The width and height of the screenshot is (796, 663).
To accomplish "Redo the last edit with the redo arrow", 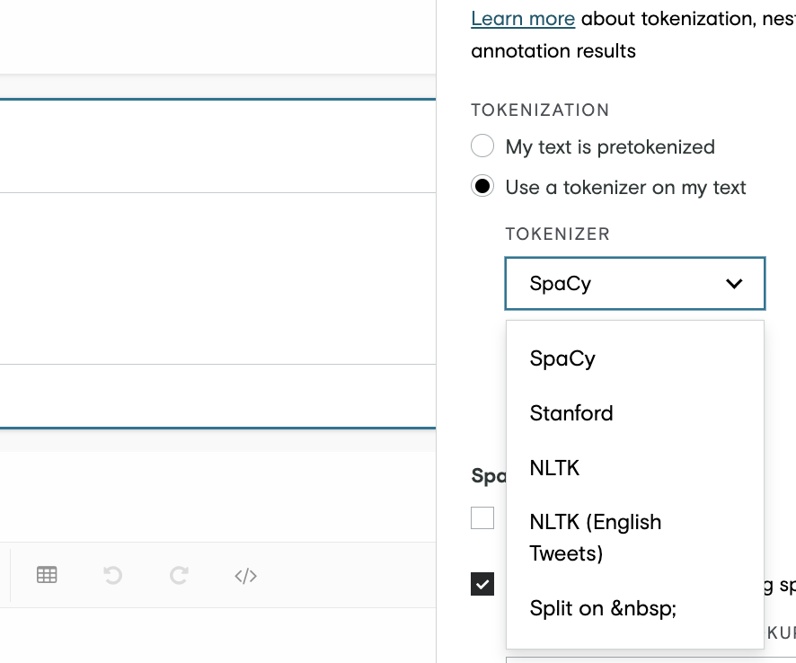I will pyautogui.click(x=178, y=575).
